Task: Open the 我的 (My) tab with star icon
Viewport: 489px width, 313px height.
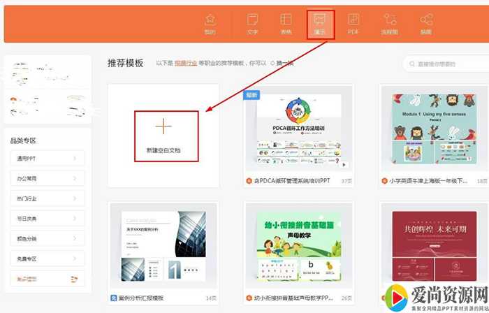Action: pyautogui.click(x=210, y=24)
